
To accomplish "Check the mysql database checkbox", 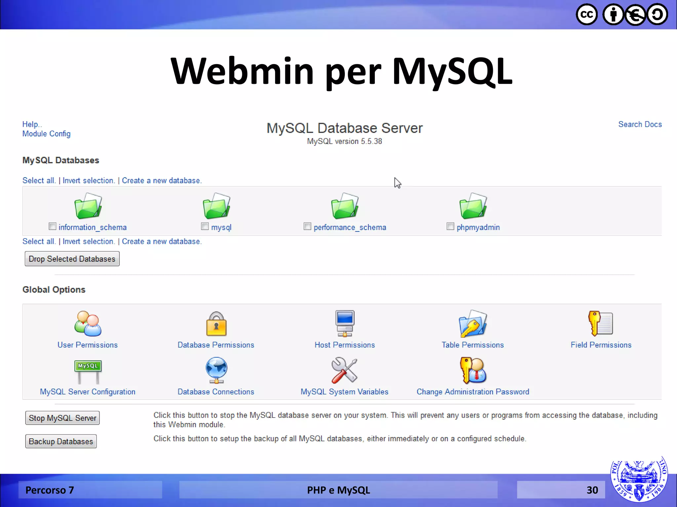I will click(205, 226).
